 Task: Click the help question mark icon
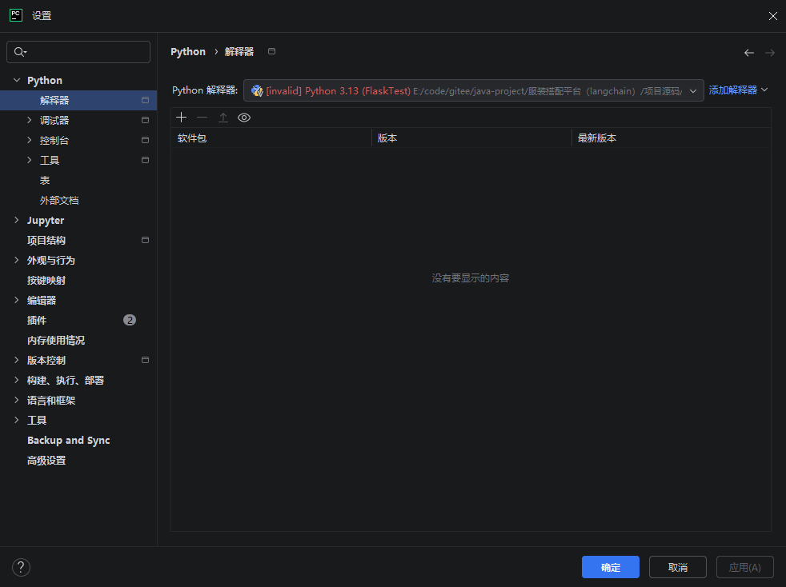point(21,567)
